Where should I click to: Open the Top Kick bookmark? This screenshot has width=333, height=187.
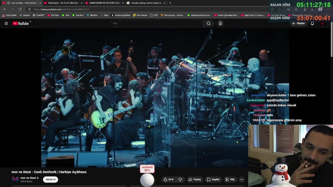click(78, 15)
